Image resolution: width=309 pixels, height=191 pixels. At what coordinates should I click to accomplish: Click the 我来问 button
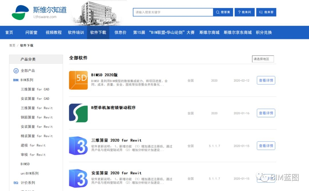point(245,12)
